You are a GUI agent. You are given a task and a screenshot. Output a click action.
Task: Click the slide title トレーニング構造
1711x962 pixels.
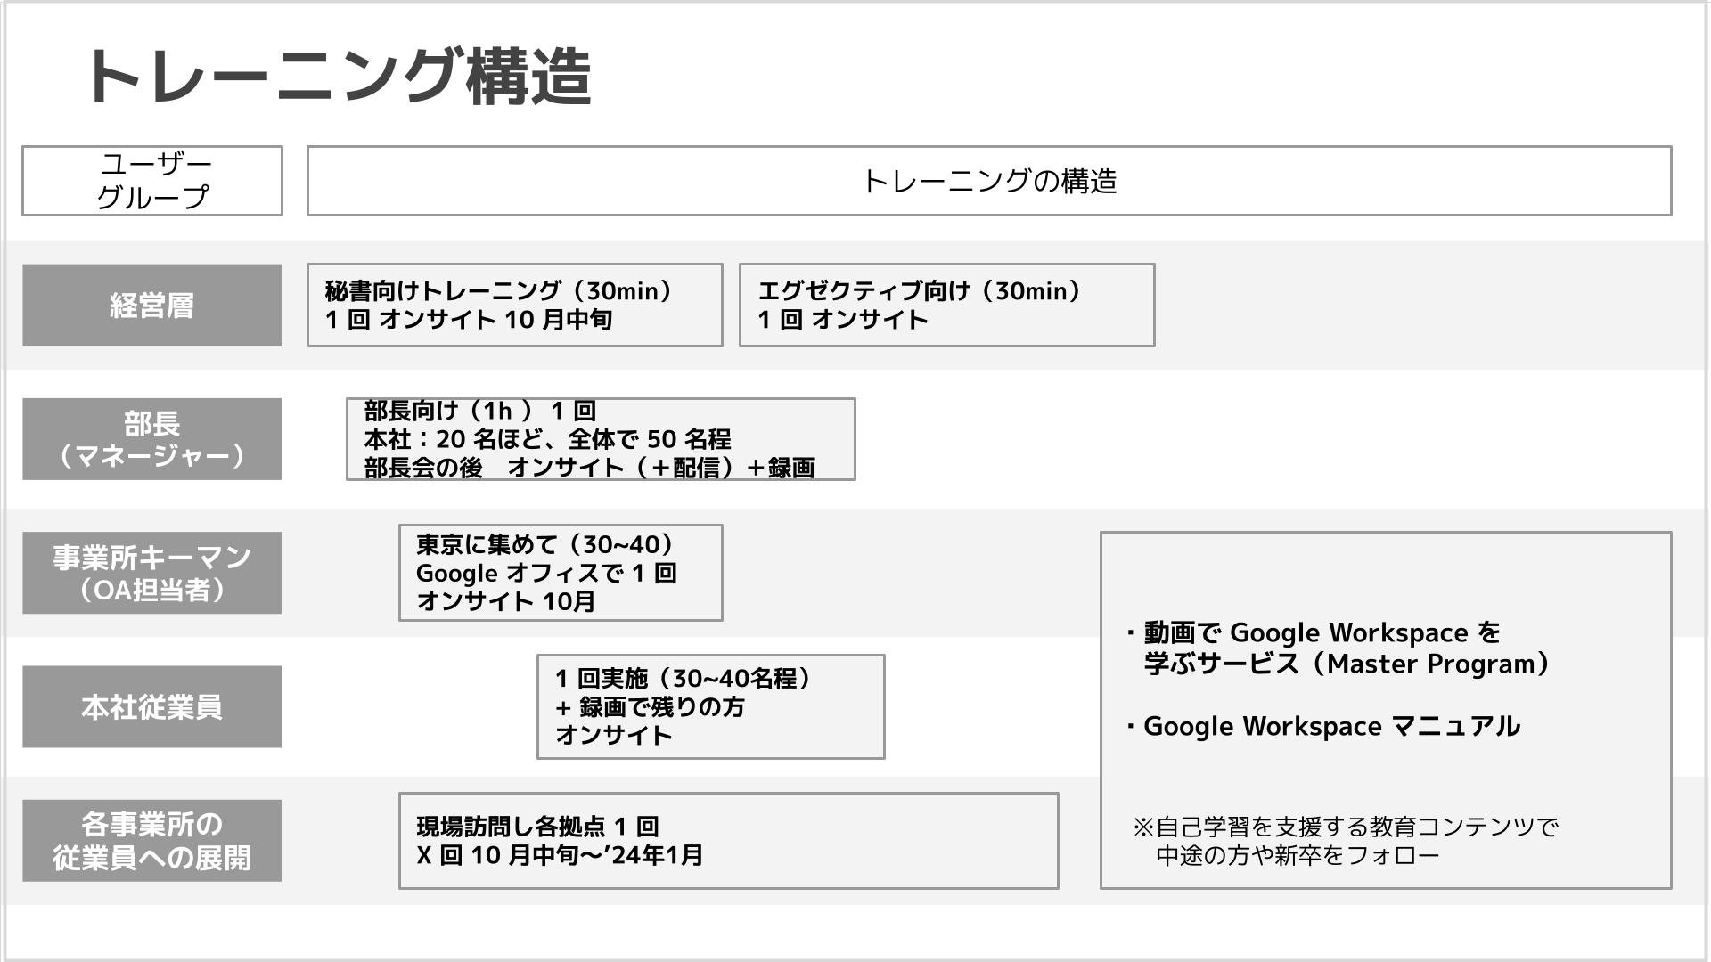click(337, 77)
